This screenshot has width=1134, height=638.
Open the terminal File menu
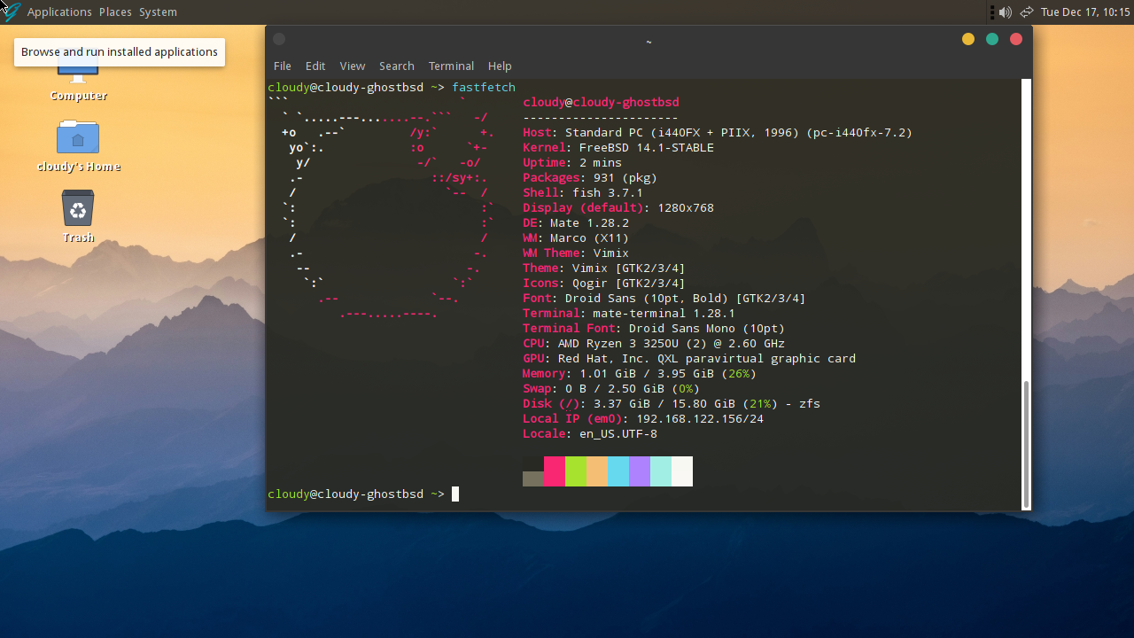point(283,66)
